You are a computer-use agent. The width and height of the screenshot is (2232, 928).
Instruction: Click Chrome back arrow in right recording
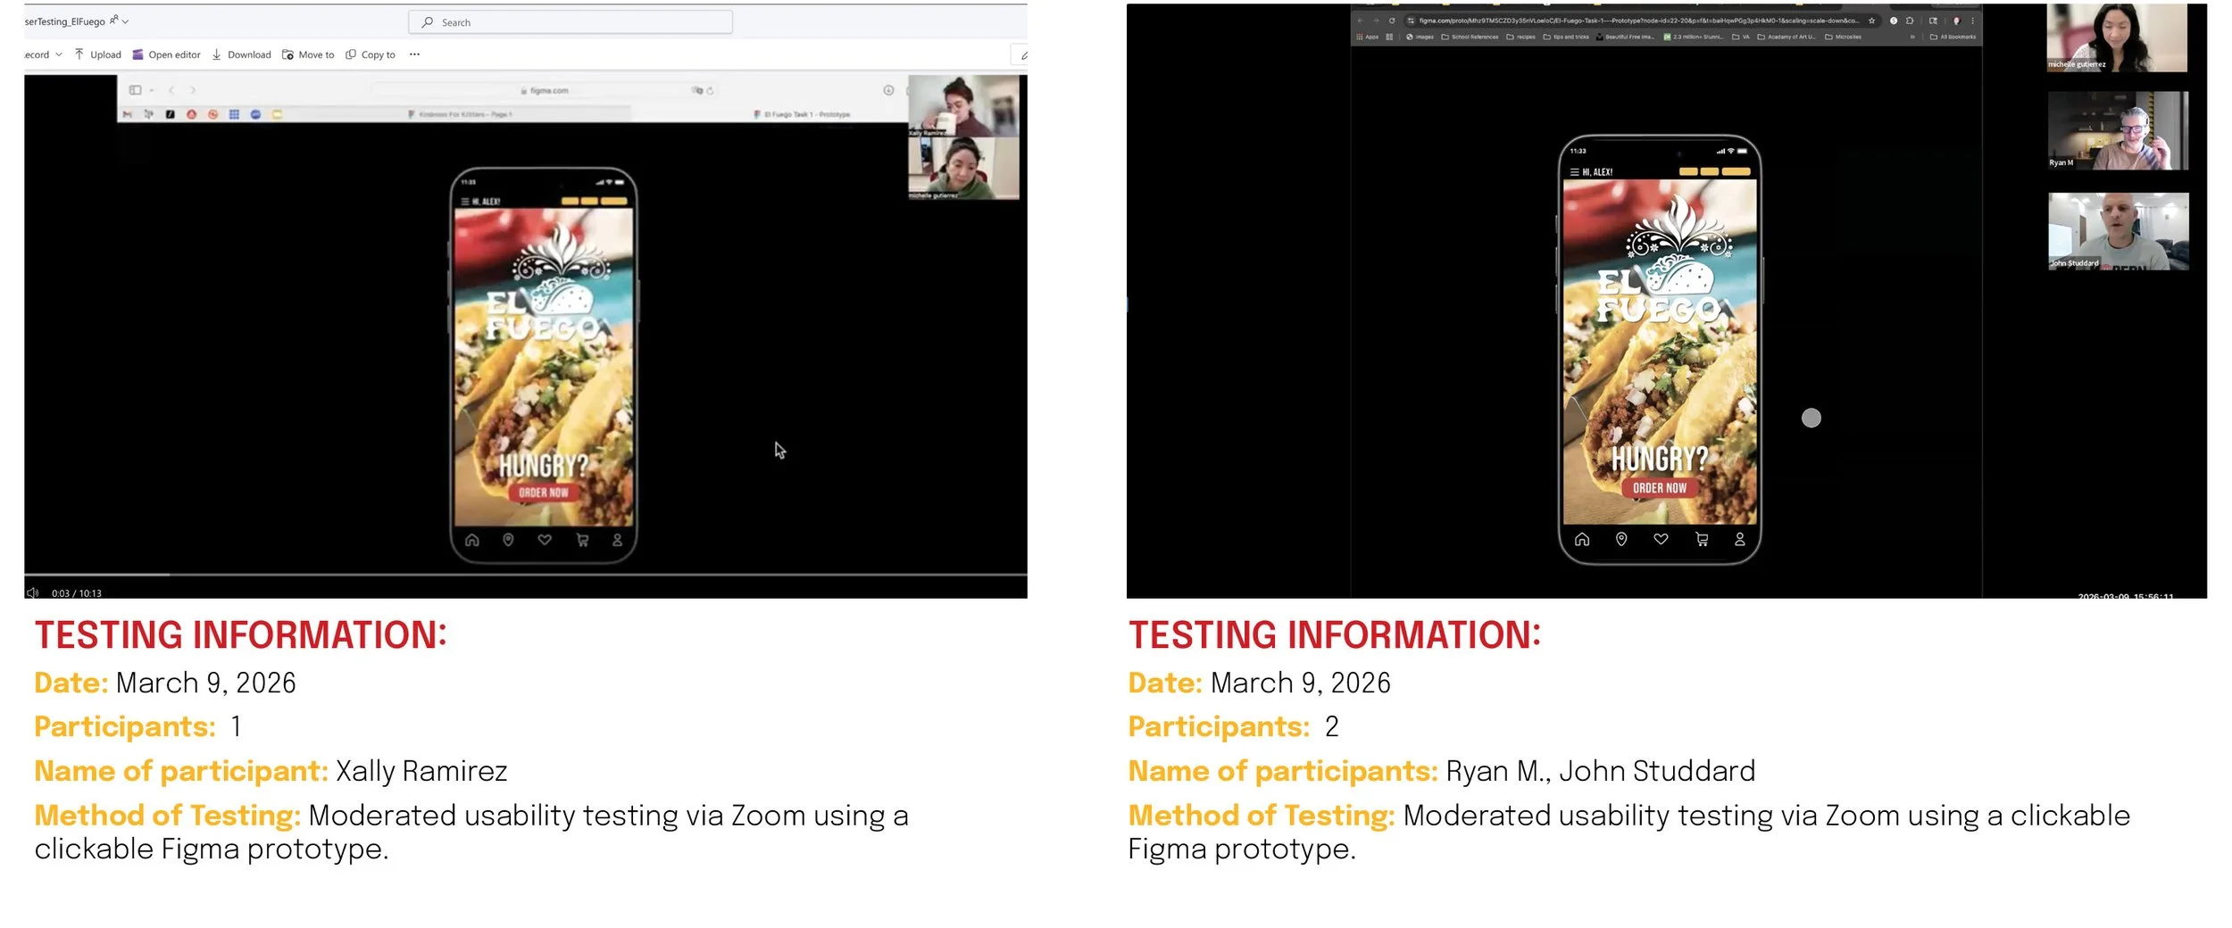[x=1361, y=21]
